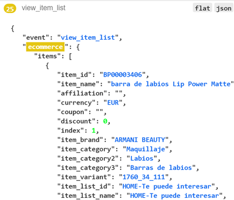The height and width of the screenshot is (200, 234).
Task: Click the highlighted ecommerce key
Action: click(45, 47)
